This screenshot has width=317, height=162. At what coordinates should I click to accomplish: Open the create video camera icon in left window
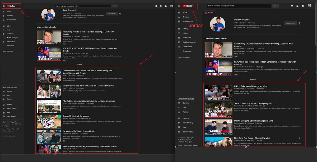point(156,6)
